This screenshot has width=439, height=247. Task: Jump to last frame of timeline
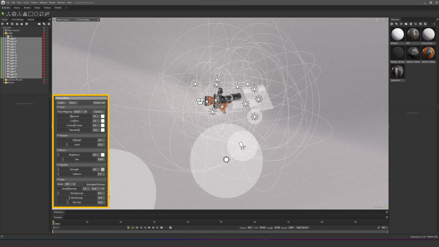click(x=162, y=228)
